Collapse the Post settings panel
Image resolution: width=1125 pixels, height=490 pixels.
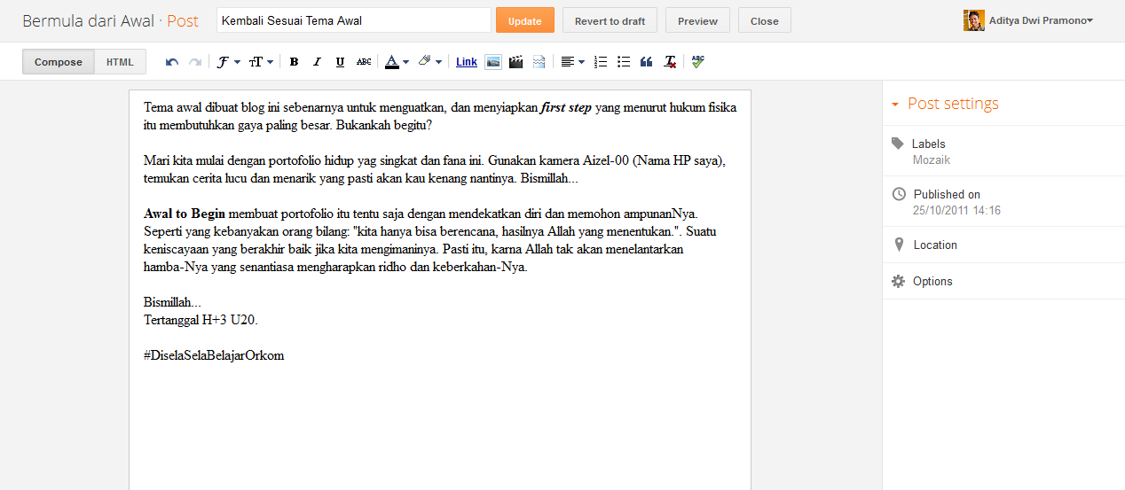pyautogui.click(x=945, y=104)
